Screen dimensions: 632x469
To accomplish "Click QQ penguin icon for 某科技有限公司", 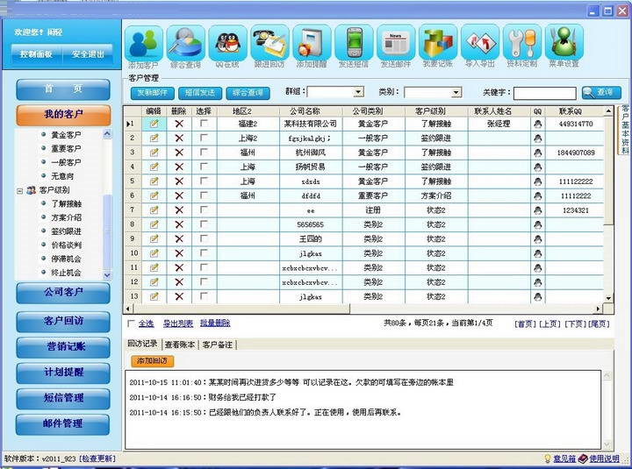I will (538, 124).
